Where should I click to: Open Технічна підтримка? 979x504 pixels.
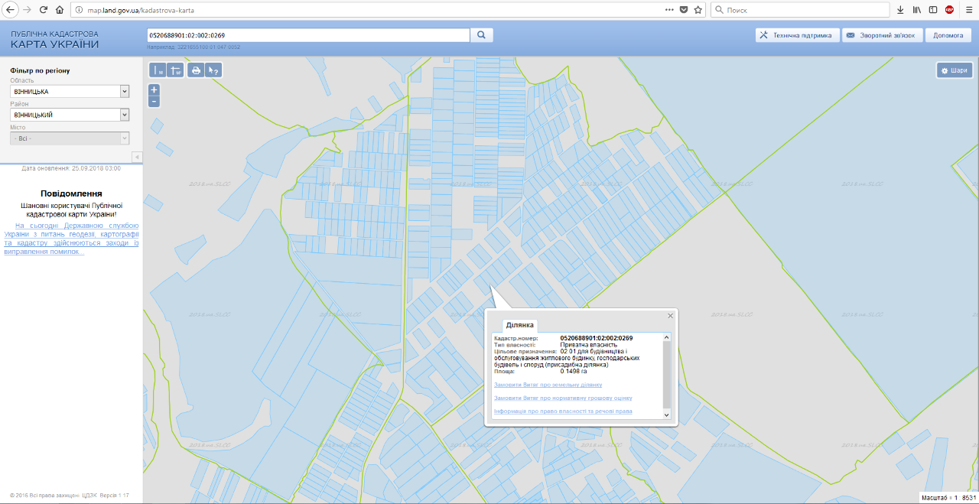pyautogui.click(x=797, y=35)
